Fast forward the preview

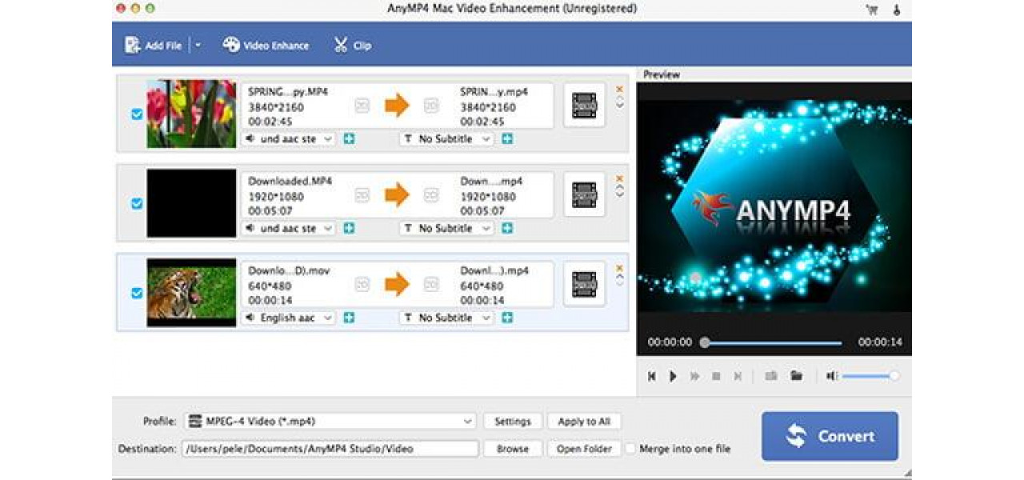coord(694,376)
